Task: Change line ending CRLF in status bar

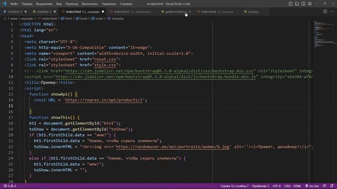Action: [x=288, y=186]
